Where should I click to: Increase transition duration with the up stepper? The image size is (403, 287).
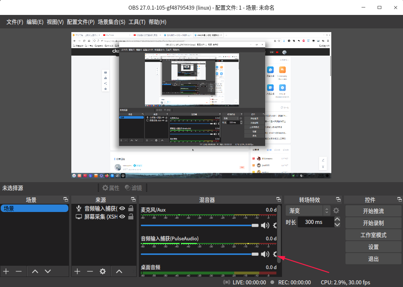pos(337,219)
